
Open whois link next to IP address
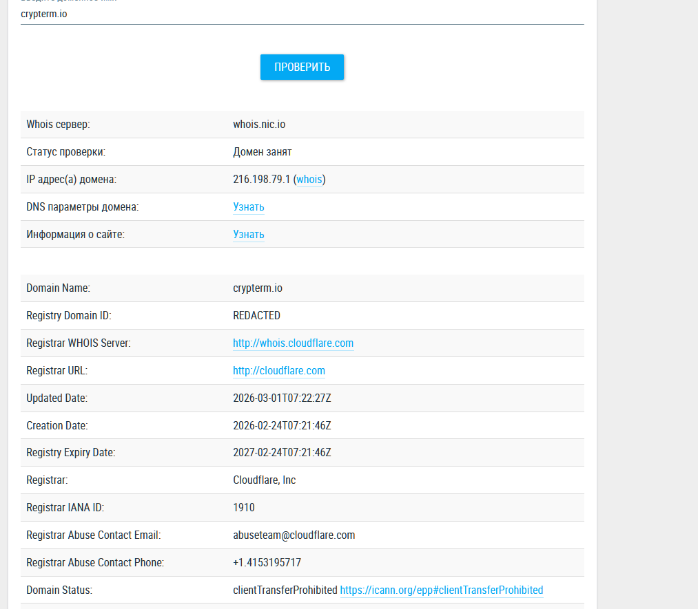tap(309, 180)
